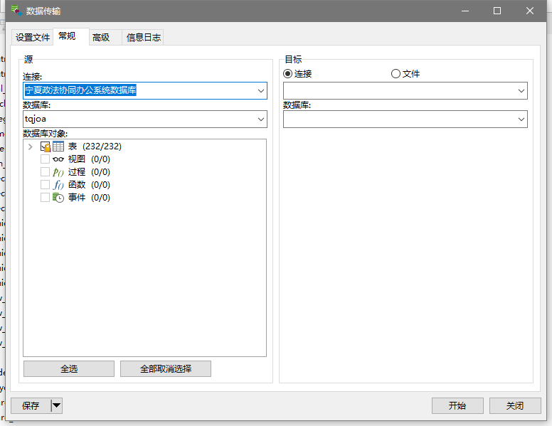Click the 保存 button
552x426 pixels.
pos(31,405)
